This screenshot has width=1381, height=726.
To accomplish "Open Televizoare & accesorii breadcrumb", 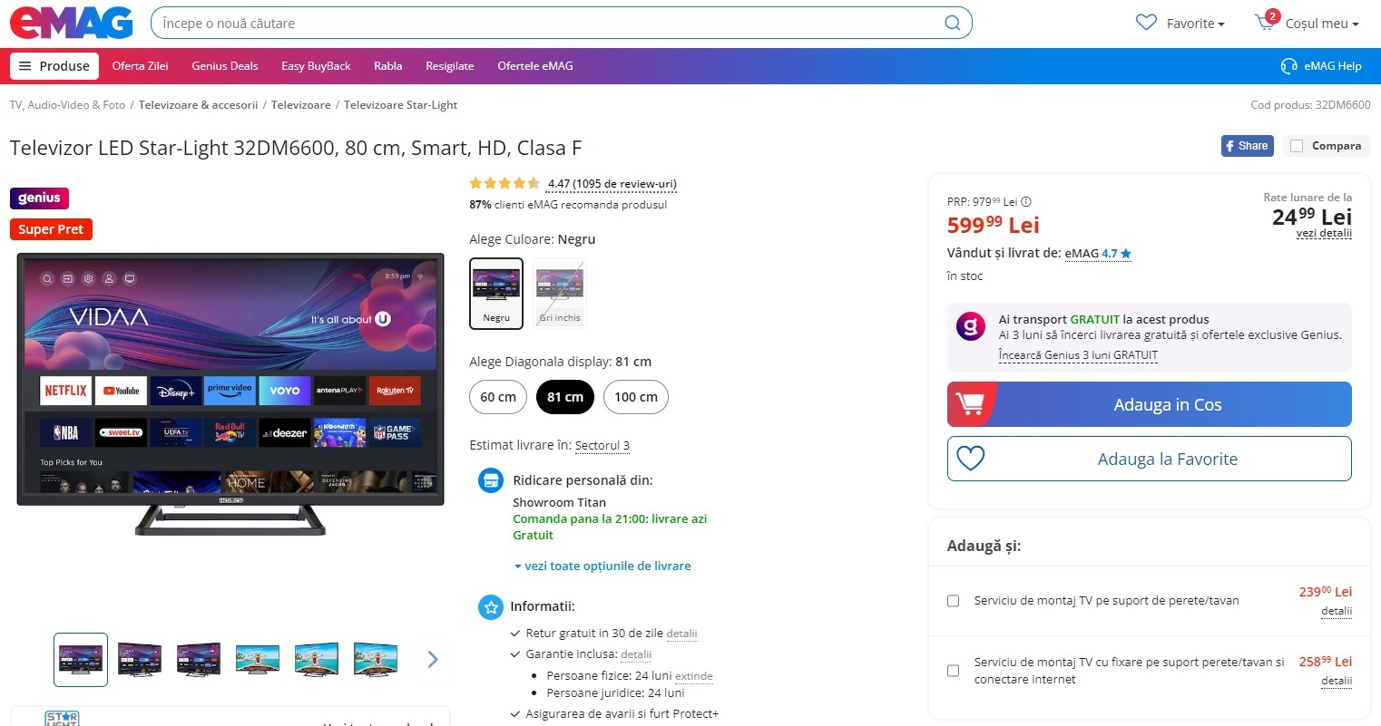I will tap(198, 105).
